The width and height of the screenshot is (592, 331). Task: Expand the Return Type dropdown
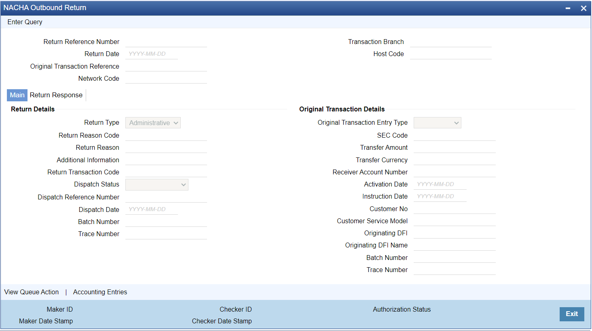(153, 123)
